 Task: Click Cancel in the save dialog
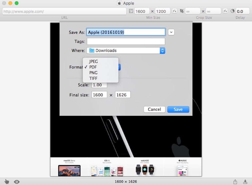154,109
